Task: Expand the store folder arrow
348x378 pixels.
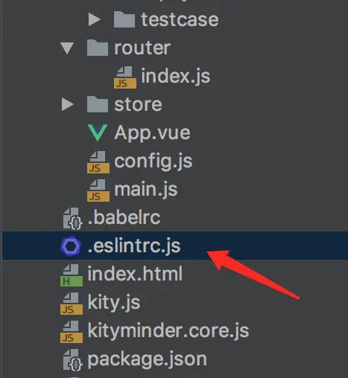Action: [67, 104]
